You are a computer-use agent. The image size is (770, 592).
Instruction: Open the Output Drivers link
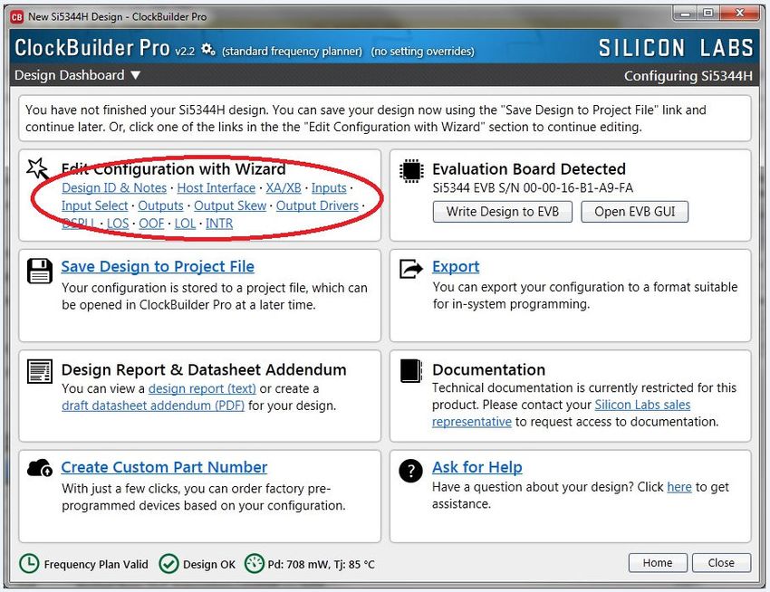click(x=317, y=205)
